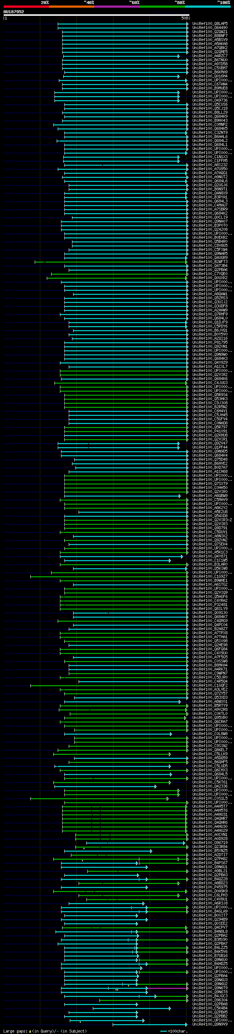Click the query end position 508
Screen dimensions: 234x1034
[x=184, y=18]
